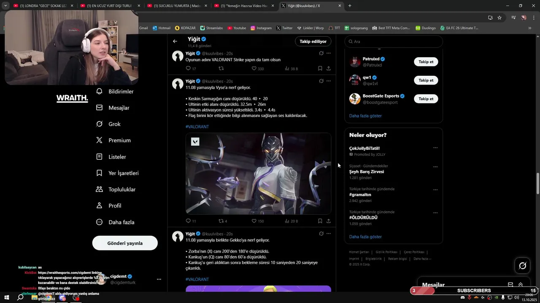Open Bildirimler in sidebar
This screenshot has height=303, width=540.
click(x=115, y=91)
